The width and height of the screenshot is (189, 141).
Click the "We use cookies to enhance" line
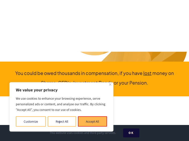[58, 98]
